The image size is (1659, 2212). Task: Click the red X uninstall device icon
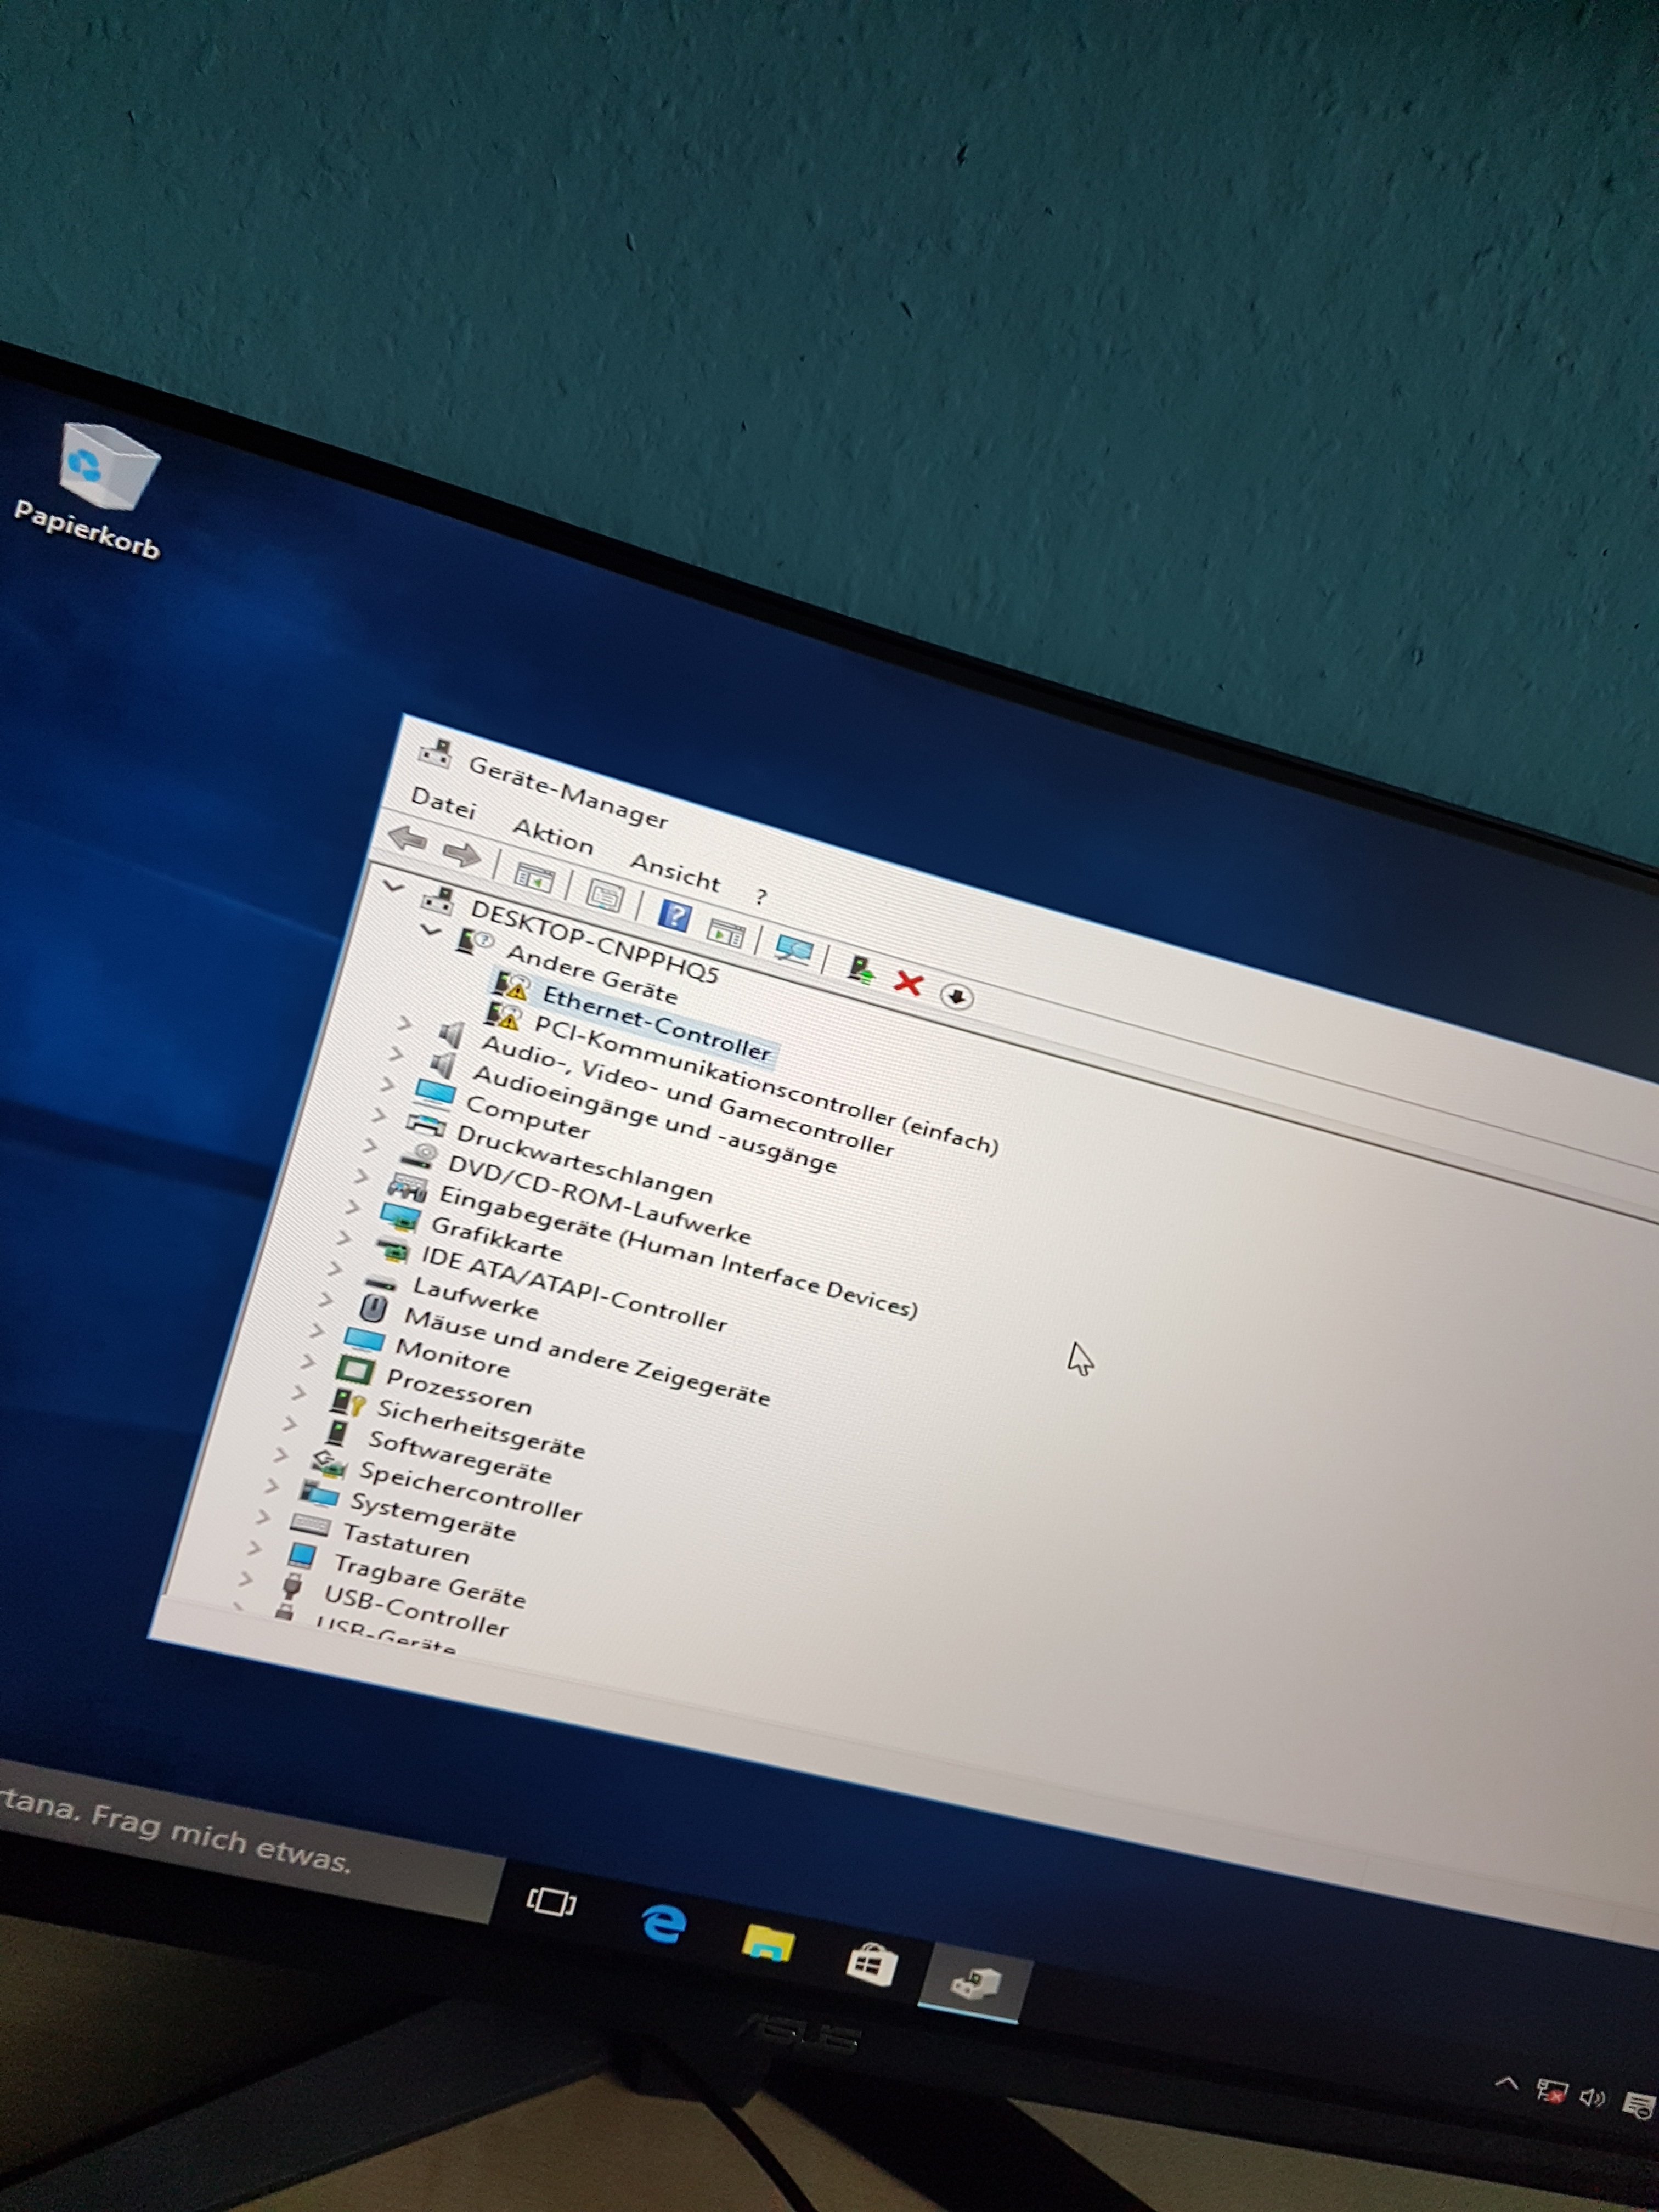pos(908,983)
